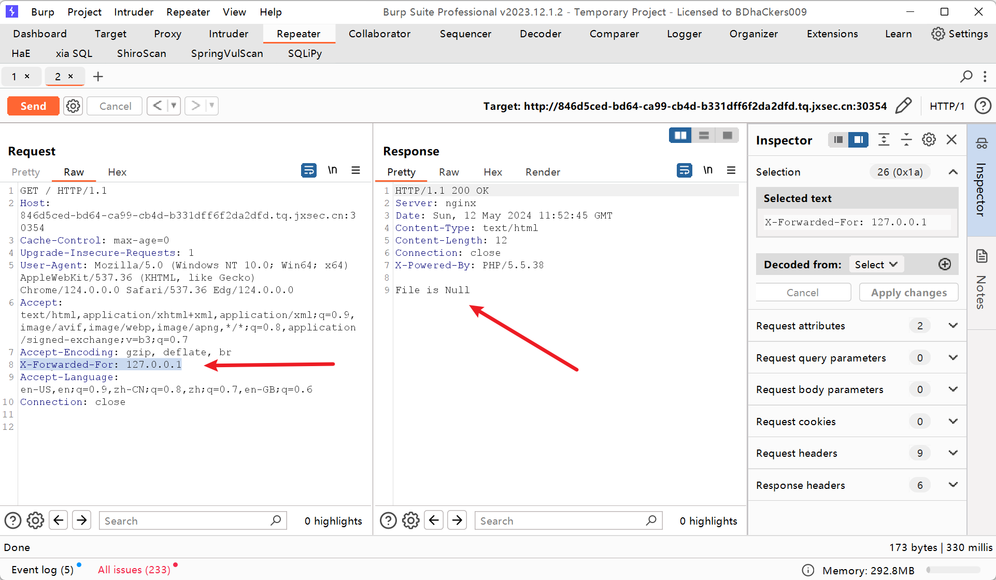Click the settings gear icon on Send button
The image size is (996, 580).
coord(72,105)
